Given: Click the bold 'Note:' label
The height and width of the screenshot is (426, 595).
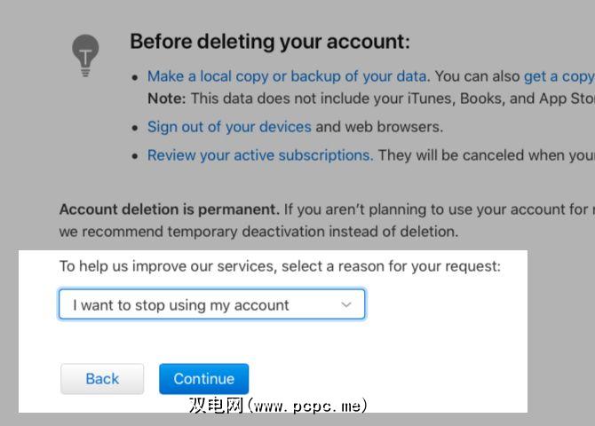Looking at the screenshot, I should point(166,99).
